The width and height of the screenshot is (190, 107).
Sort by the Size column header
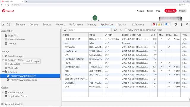coord(153,35)
